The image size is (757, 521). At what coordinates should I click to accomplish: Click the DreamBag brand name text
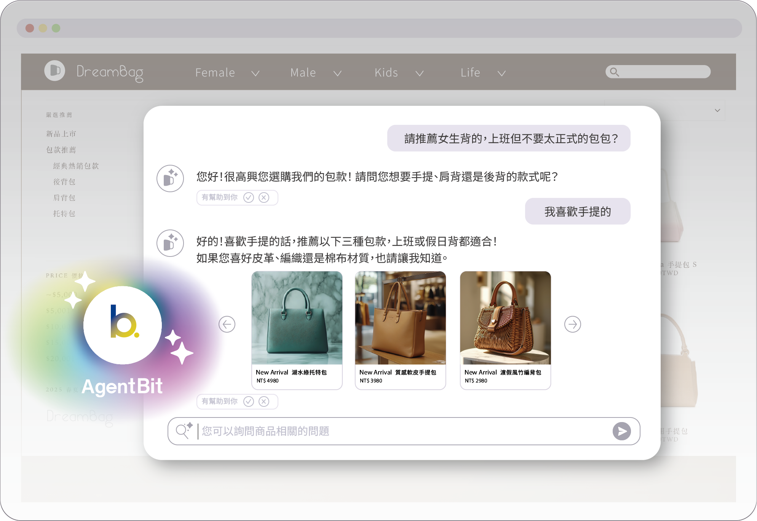click(x=110, y=72)
